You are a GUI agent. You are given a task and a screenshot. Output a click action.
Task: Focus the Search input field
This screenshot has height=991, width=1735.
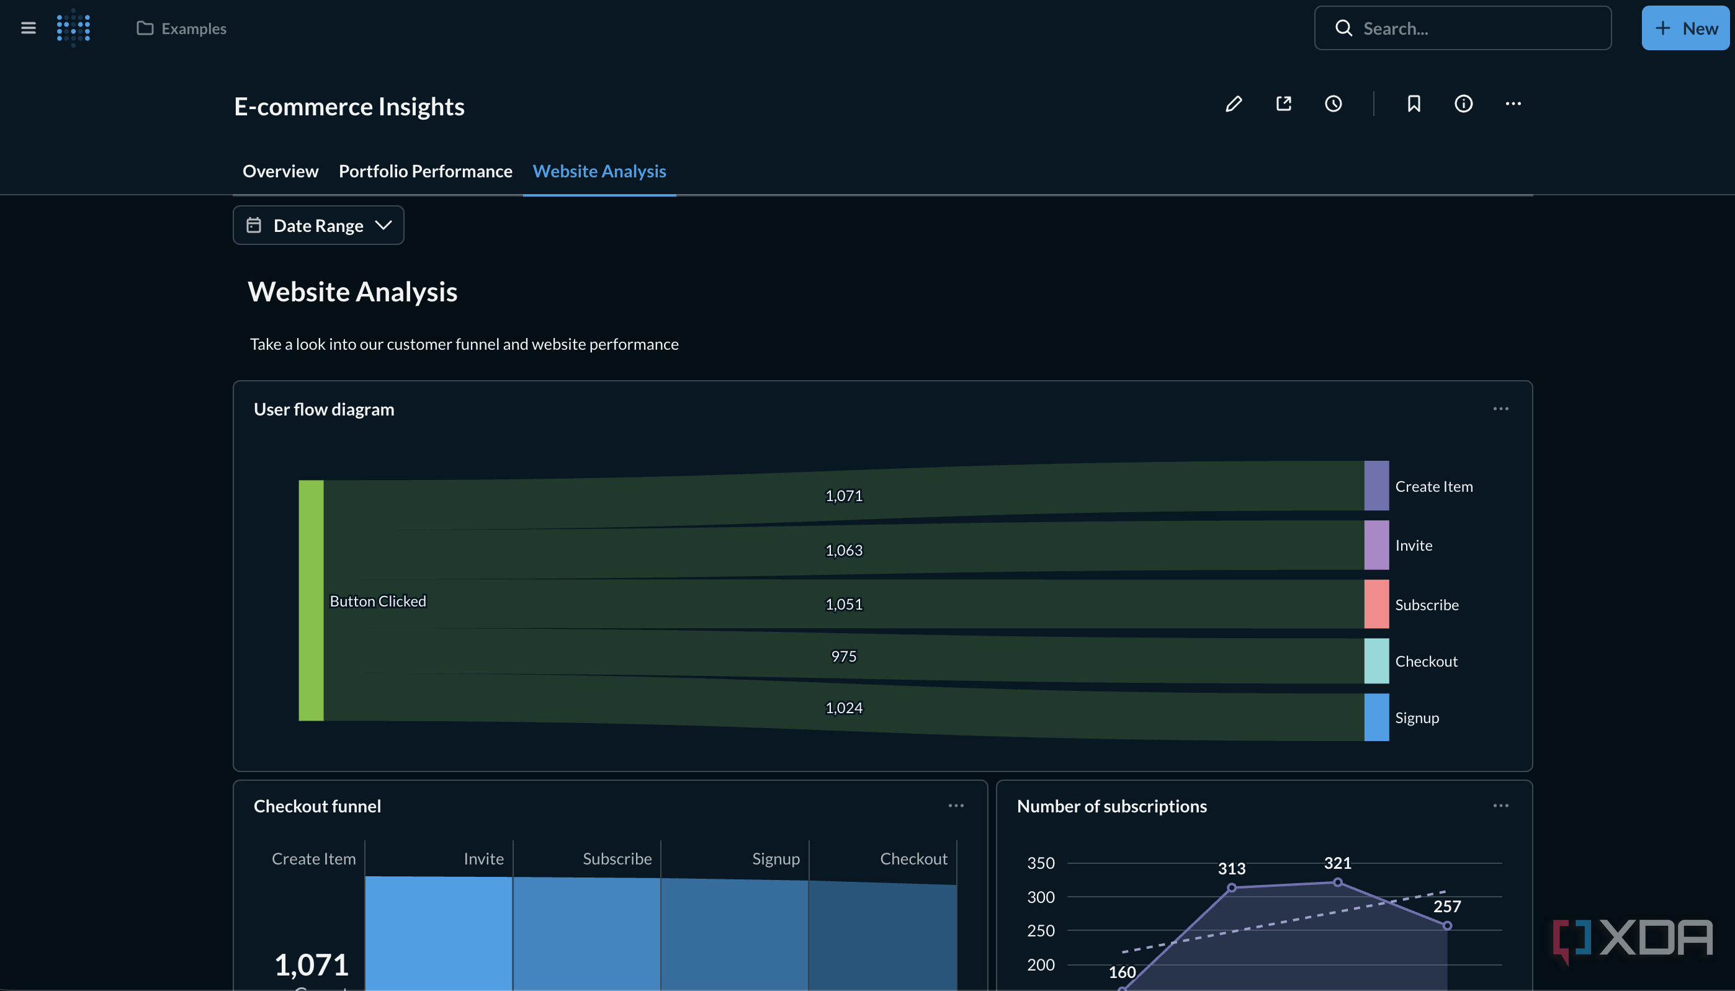[x=1463, y=28]
